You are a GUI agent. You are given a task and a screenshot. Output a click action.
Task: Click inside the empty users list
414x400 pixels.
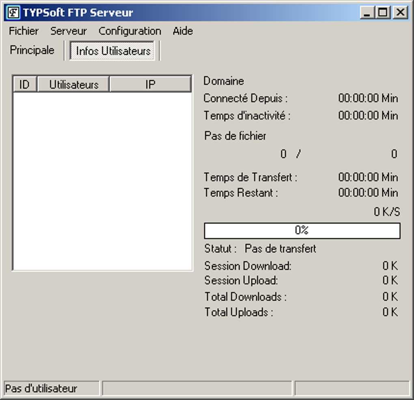[x=102, y=181]
